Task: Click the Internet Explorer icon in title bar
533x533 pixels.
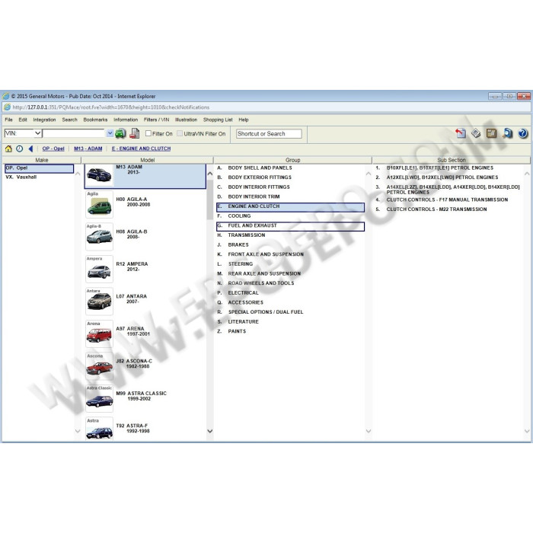Action: pyautogui.click(x=6, y=96)
